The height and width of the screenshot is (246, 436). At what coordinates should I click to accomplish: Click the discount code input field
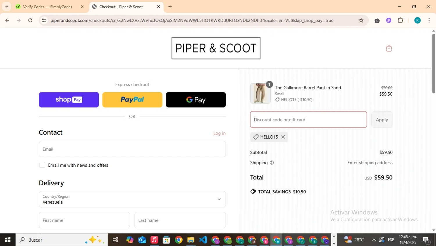(x=308, y=119)
